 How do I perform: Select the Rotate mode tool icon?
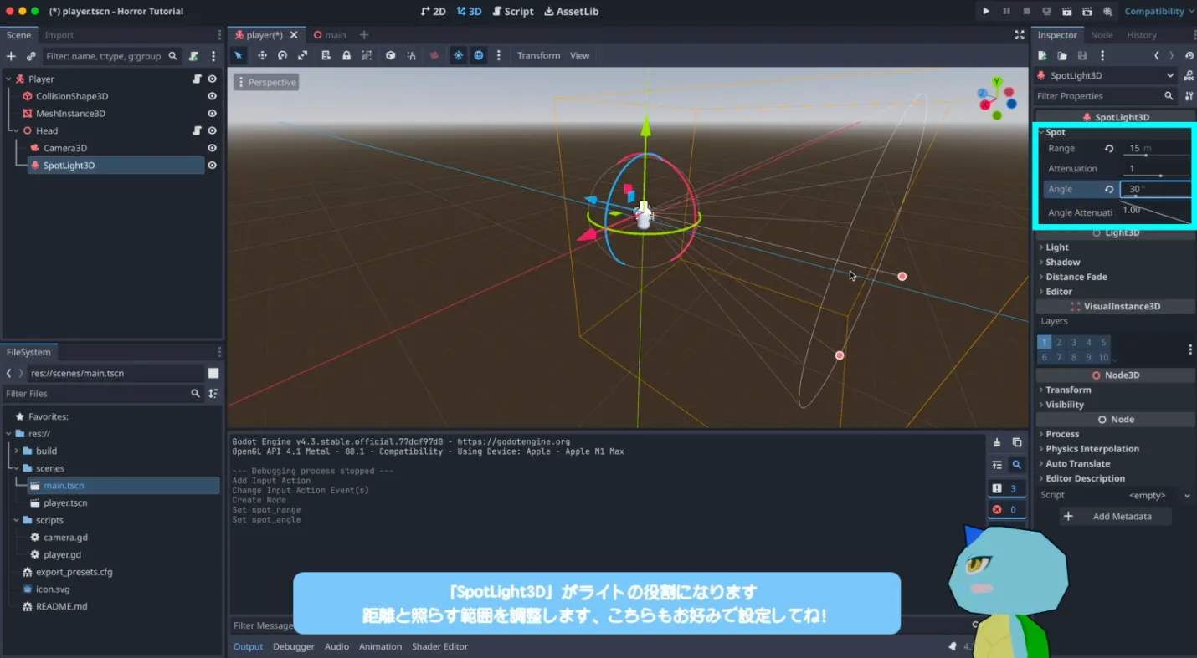pos(282,55)
